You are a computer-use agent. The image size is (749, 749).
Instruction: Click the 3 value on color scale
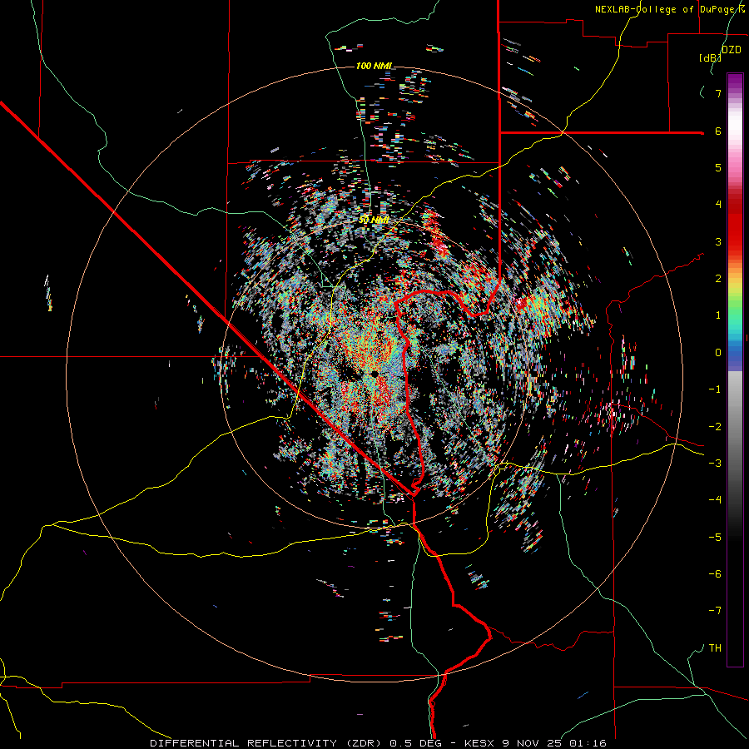click(718, 241)
